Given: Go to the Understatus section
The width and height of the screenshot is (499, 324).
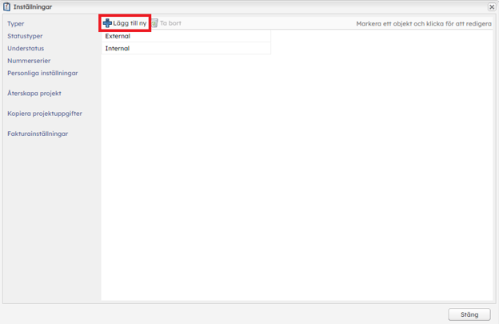Looking at the screenshot, I should tap(26, 48).
